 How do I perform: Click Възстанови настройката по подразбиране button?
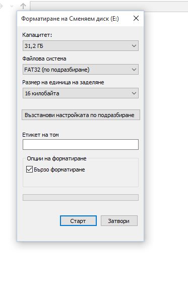[x=81, y=115]
